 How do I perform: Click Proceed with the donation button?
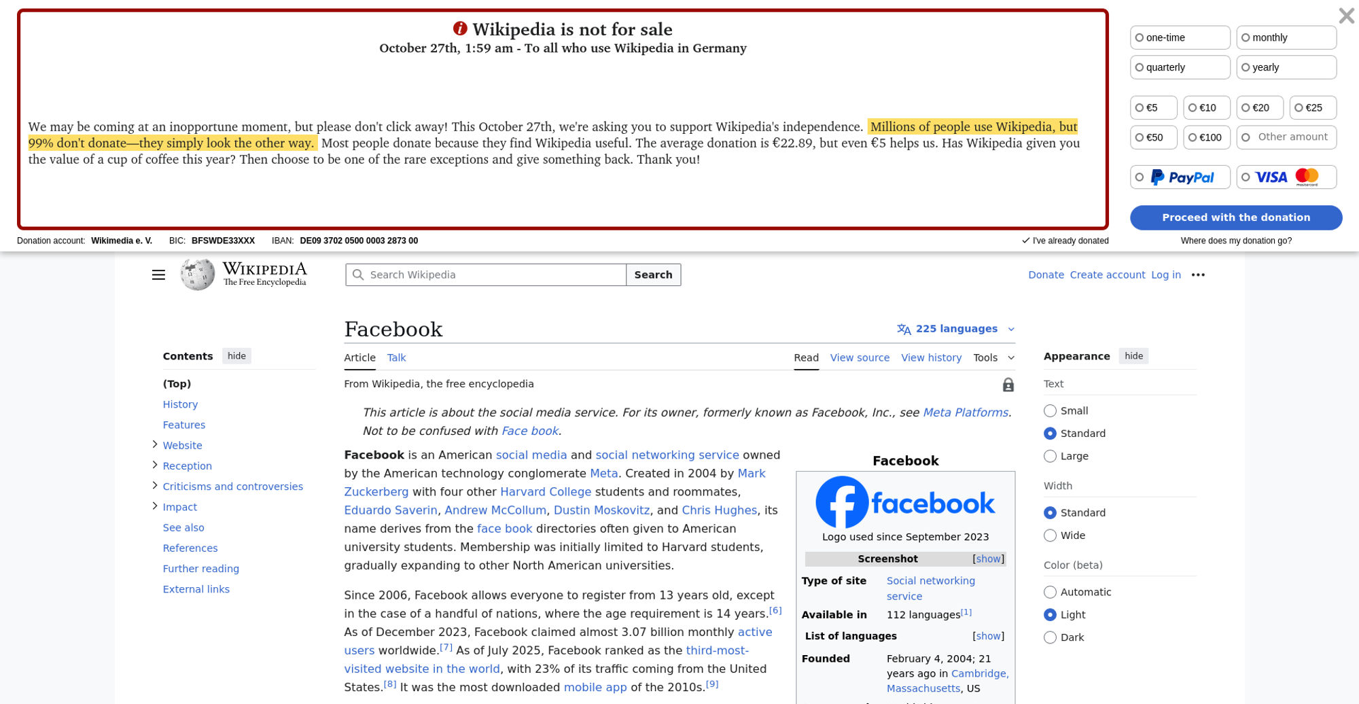coord(1235,217)
